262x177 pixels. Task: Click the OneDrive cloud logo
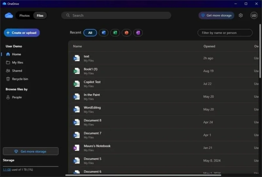pos(9,15)
